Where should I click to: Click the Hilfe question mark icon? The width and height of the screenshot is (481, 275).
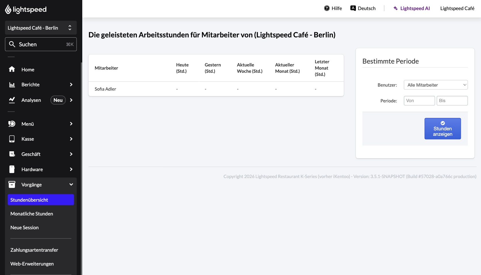[x=327, y=8]
